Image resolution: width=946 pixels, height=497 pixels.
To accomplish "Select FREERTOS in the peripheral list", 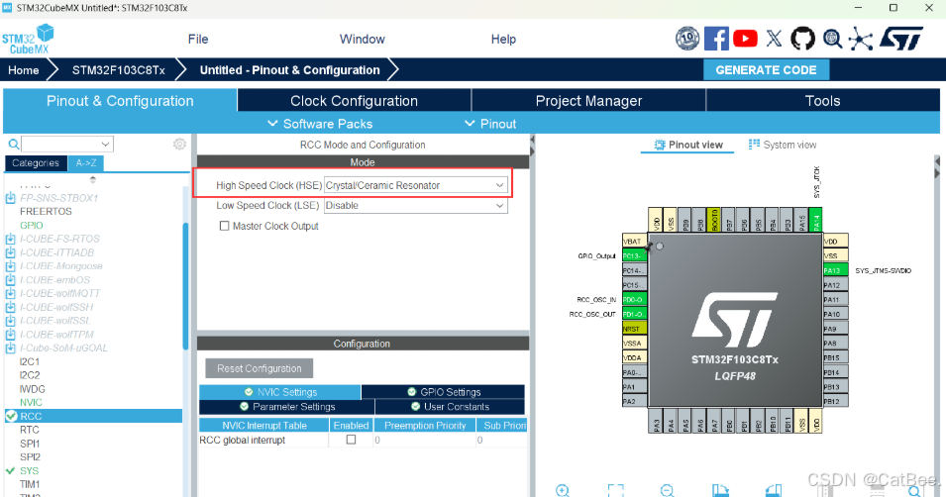I will 46,211.
